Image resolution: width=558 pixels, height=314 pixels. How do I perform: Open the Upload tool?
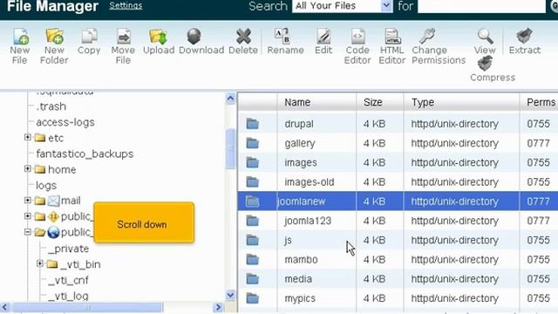[x=159, y=37]
